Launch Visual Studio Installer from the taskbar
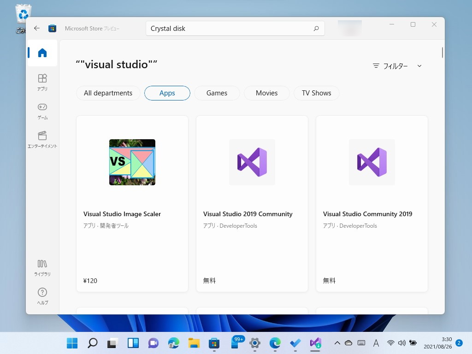The image size is (472, 354). click(315, 343)
